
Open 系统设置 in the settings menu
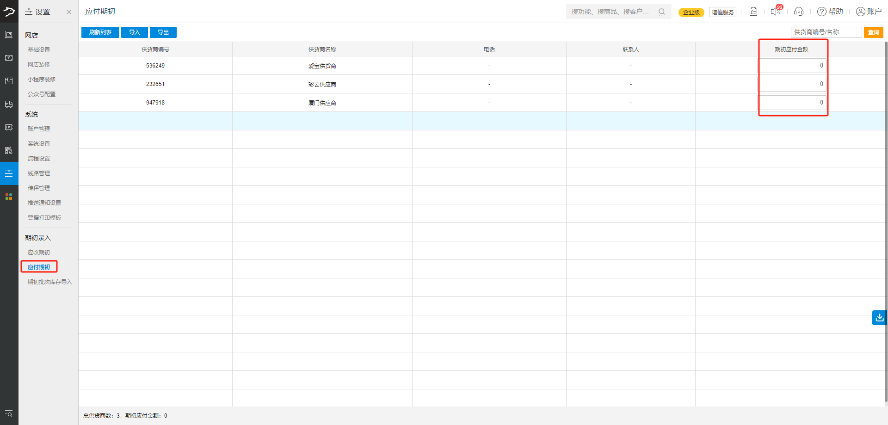39,144
